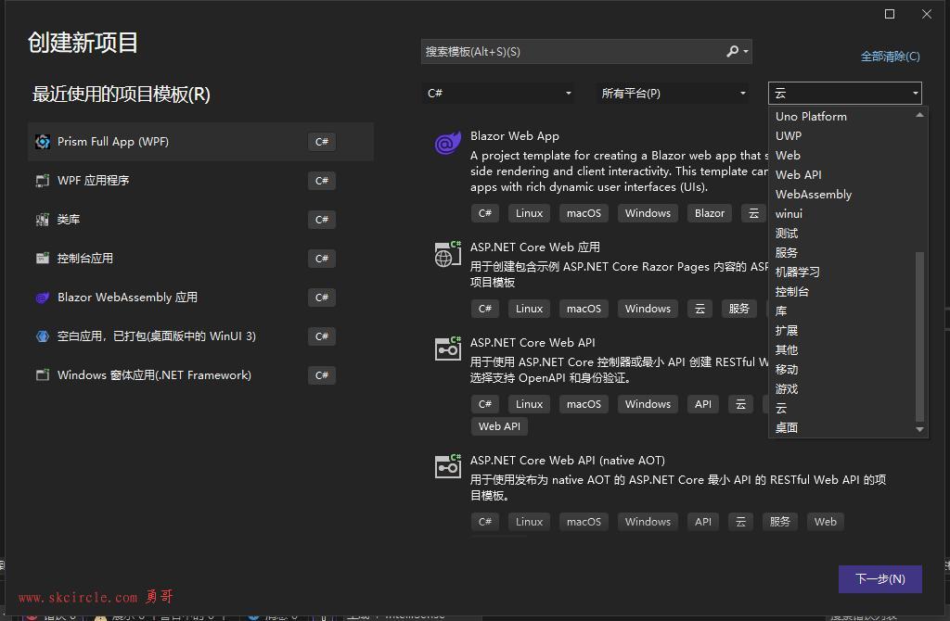Click the 服务 tag under ASP.NET Core Web 应用
The image size is (950, 621).
(x=738, y=309)
